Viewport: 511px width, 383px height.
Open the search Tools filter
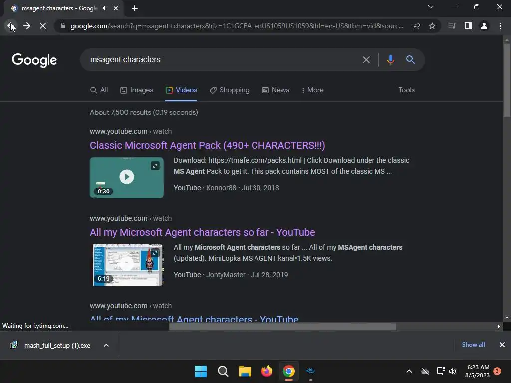[x=406, y=90]
